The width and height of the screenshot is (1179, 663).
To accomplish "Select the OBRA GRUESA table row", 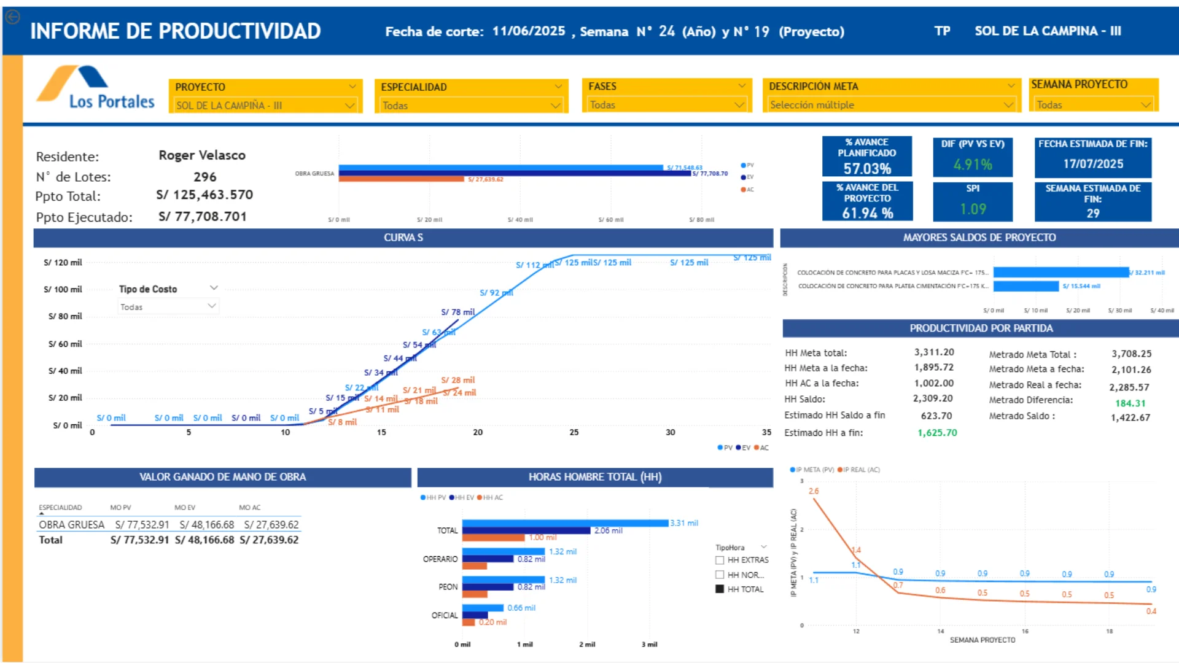I will coord(169,525).
